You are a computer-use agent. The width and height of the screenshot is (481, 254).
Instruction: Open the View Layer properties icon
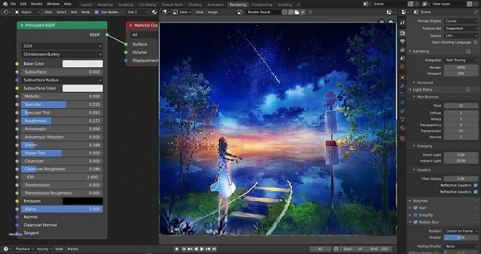[x=403, y=50]
